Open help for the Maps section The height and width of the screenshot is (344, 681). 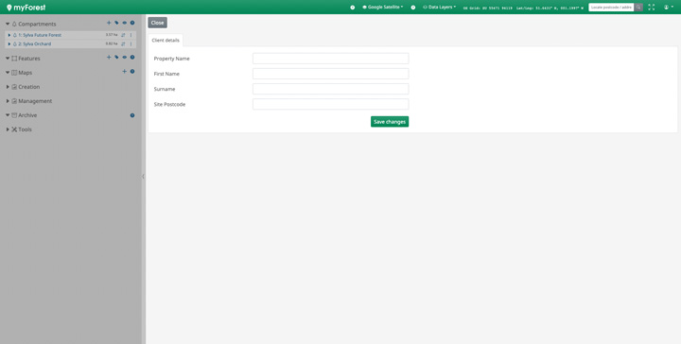click(x=132, y=72)
